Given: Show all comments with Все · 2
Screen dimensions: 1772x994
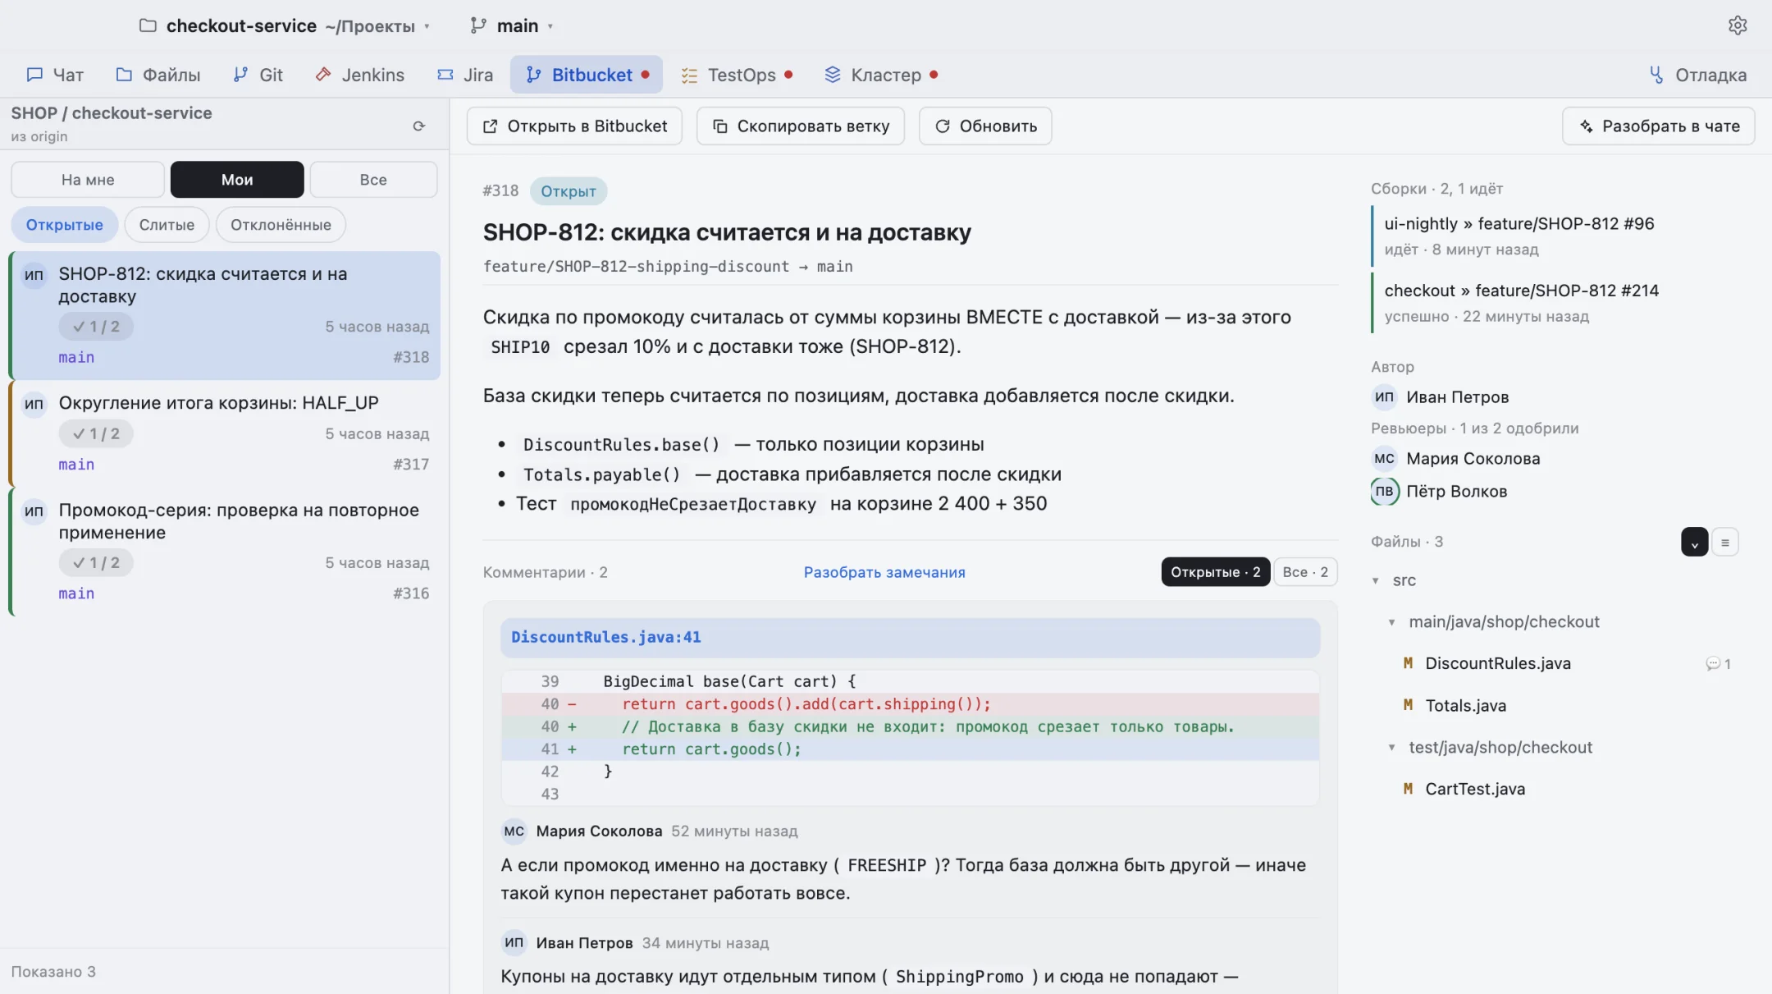Looking at the screenshot, I should [1304, 572].
